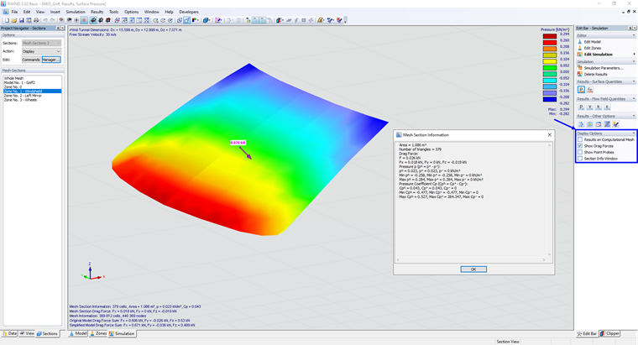Select the Cp pressure coefficient result icon

click(x=589, y=90)
